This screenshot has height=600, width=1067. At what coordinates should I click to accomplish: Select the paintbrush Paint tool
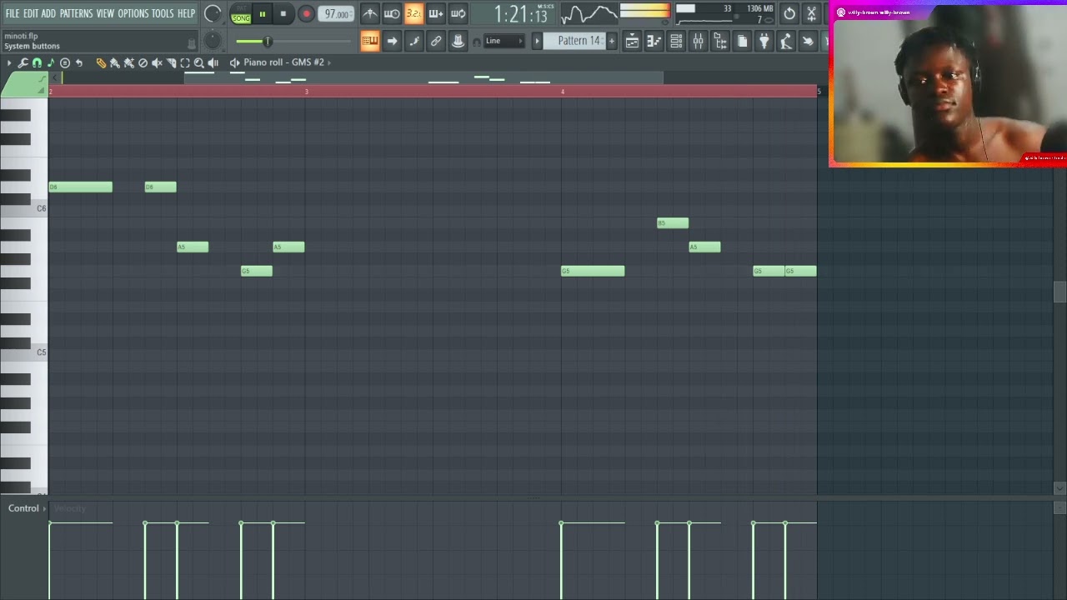tap(115, 63)
